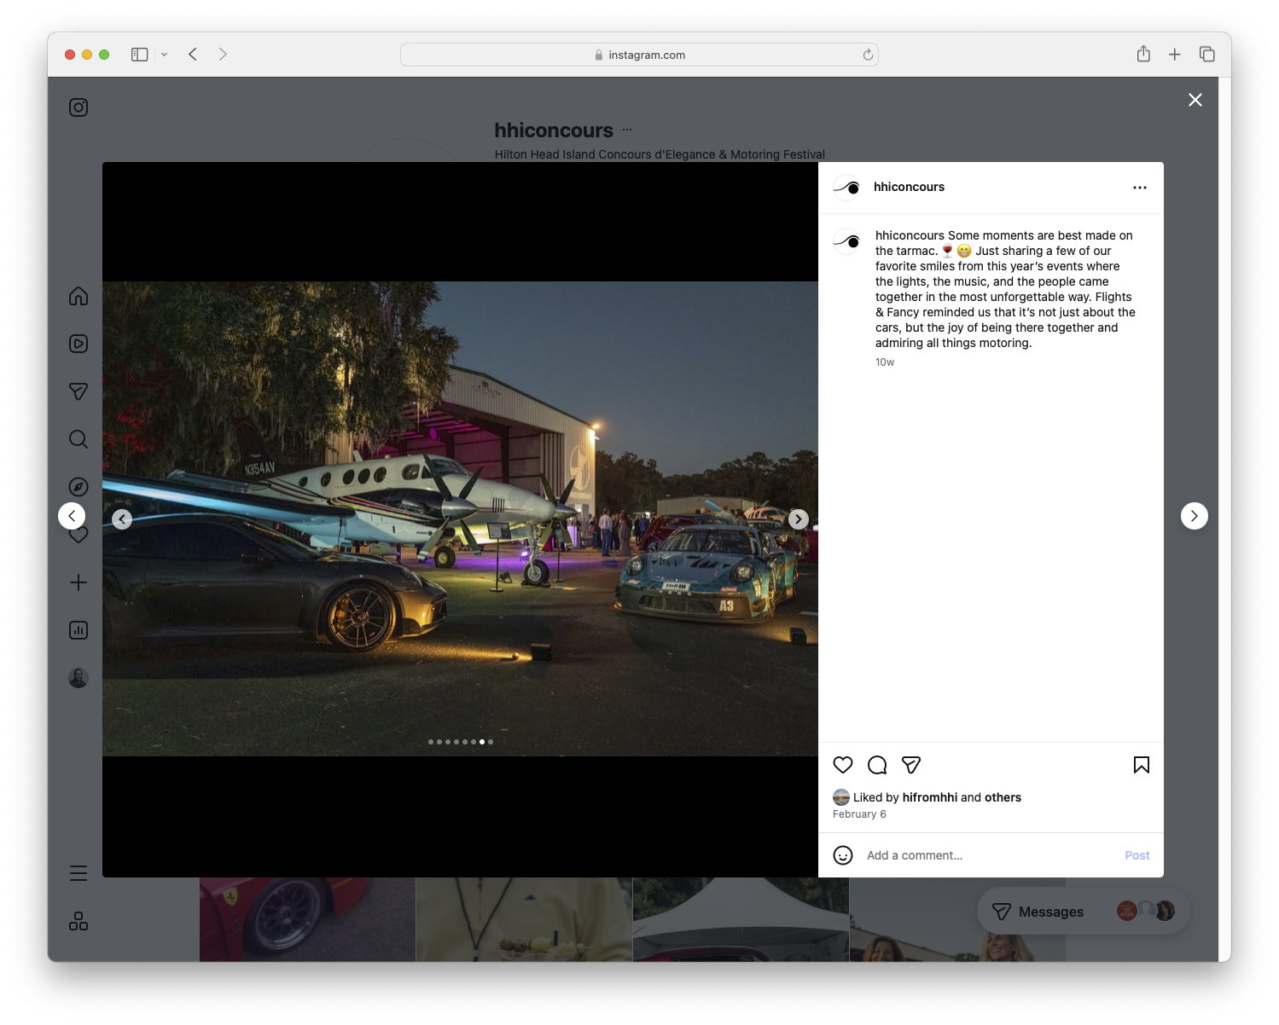1279x1025 pixels.
Task: Open Notifications via the heart icon
Action: 78,534
